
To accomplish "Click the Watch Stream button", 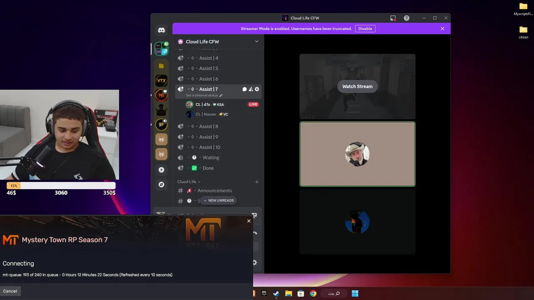I will click(x=358, y=86).
